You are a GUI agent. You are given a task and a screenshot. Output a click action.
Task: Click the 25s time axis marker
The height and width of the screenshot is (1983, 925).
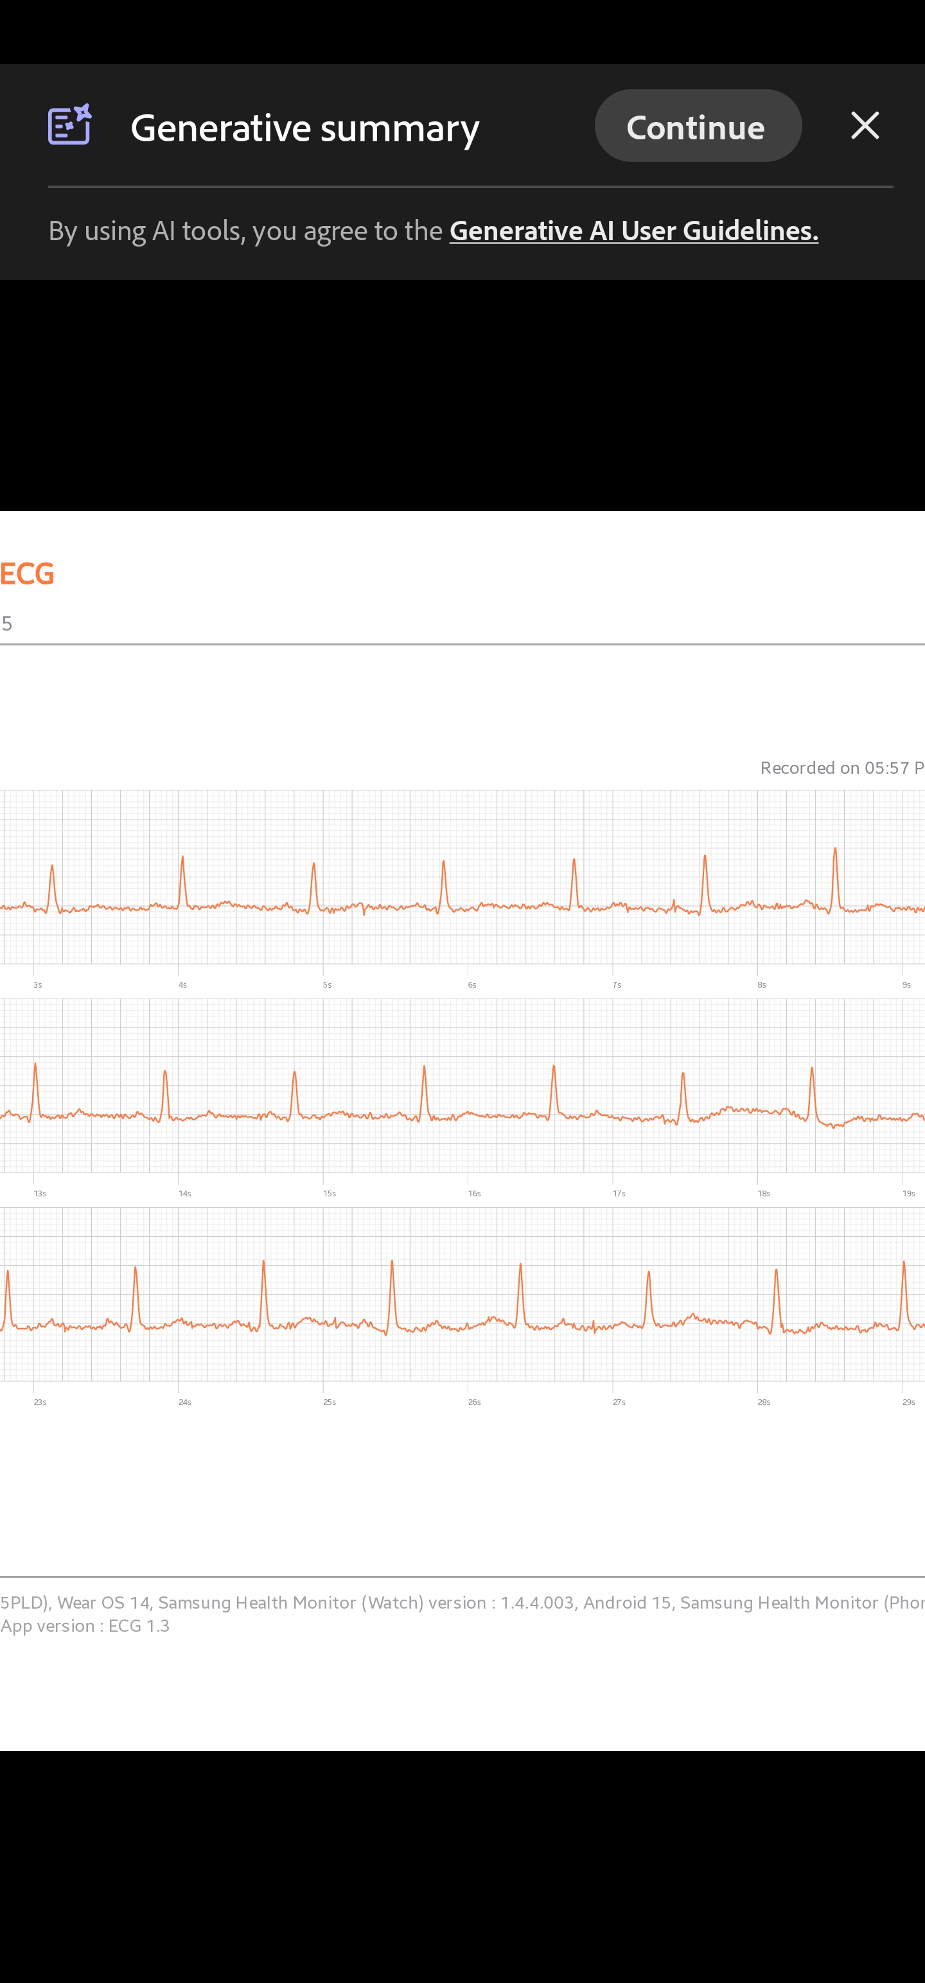coord(330,1402)
